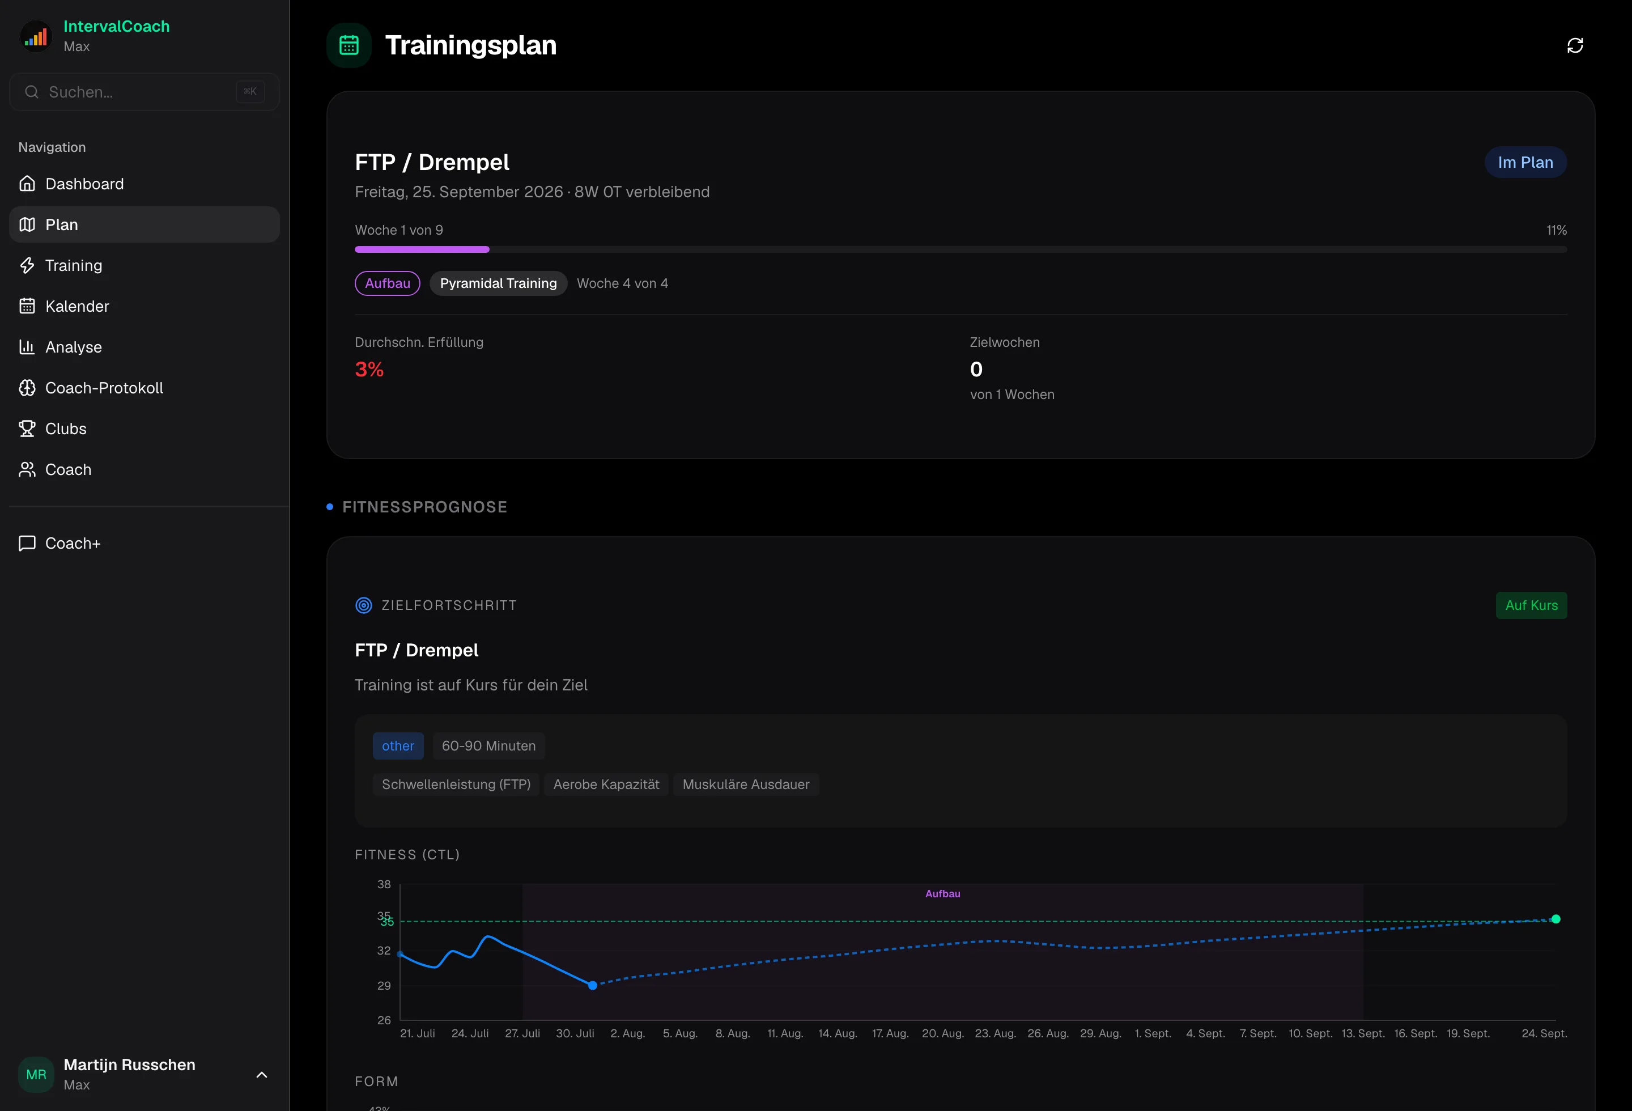This screenshot has height=1111, width=1632.
Task: Go to the Training section
Action: click(x=144, y=265)
